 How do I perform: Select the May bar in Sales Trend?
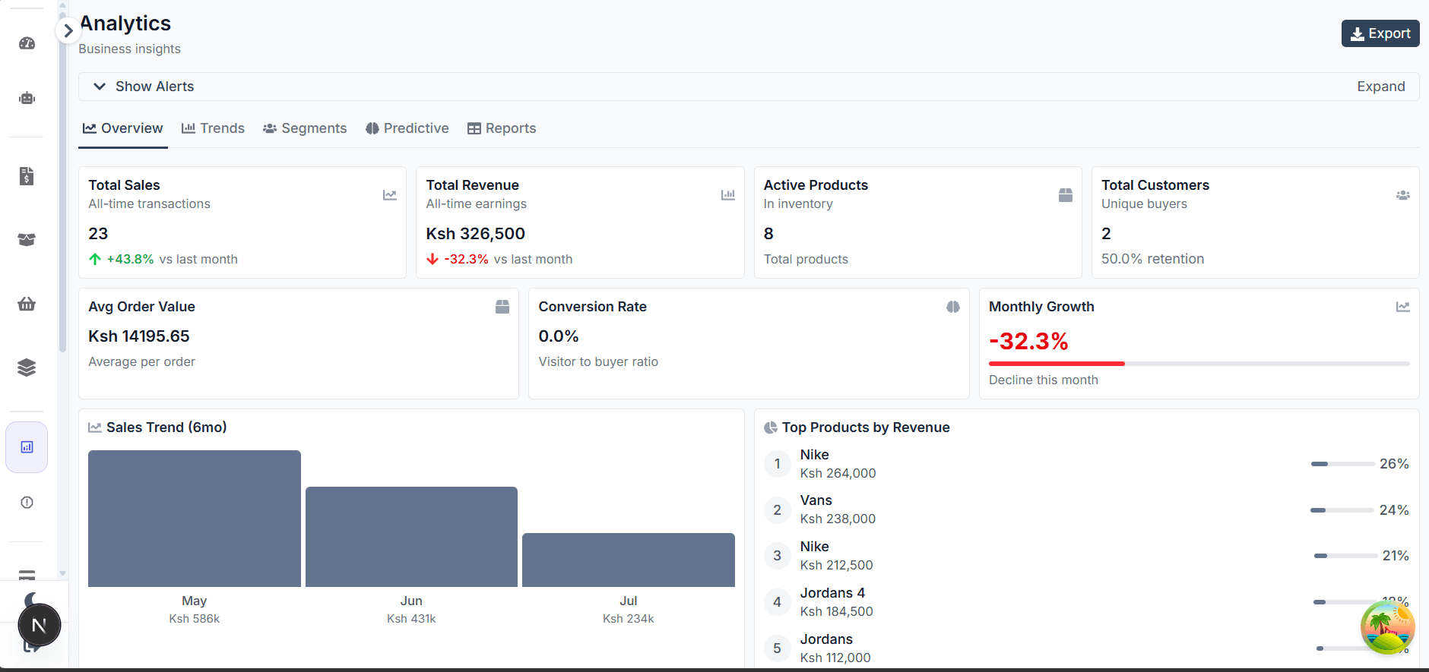point(195,519)
